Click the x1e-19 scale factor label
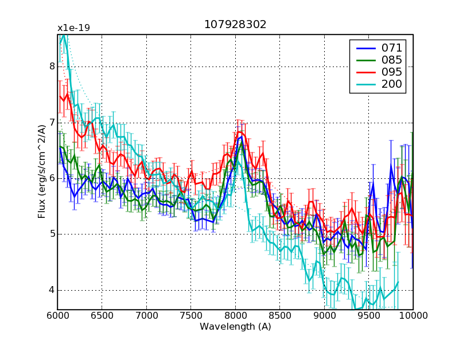The image size is (459, 344). tap(73, 28)
